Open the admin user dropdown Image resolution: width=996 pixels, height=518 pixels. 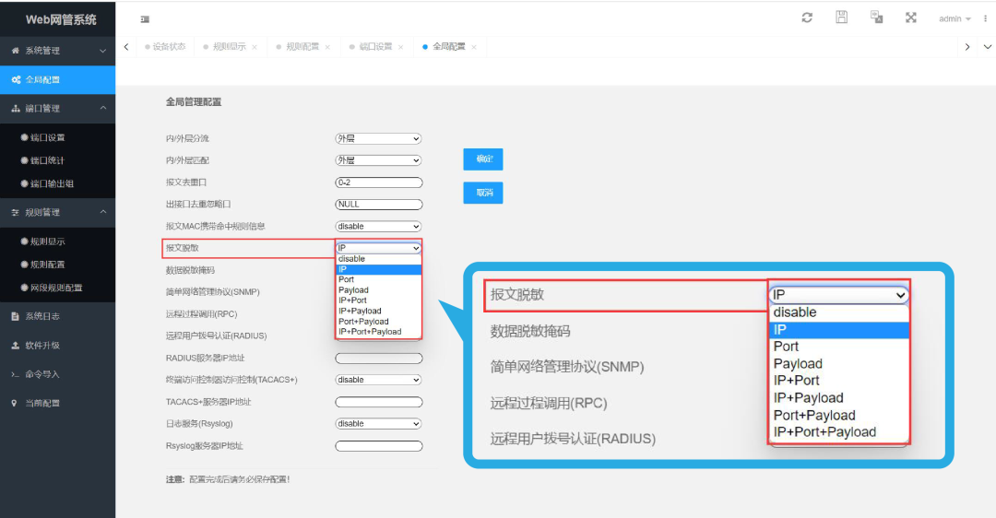[x=954, y=19]
